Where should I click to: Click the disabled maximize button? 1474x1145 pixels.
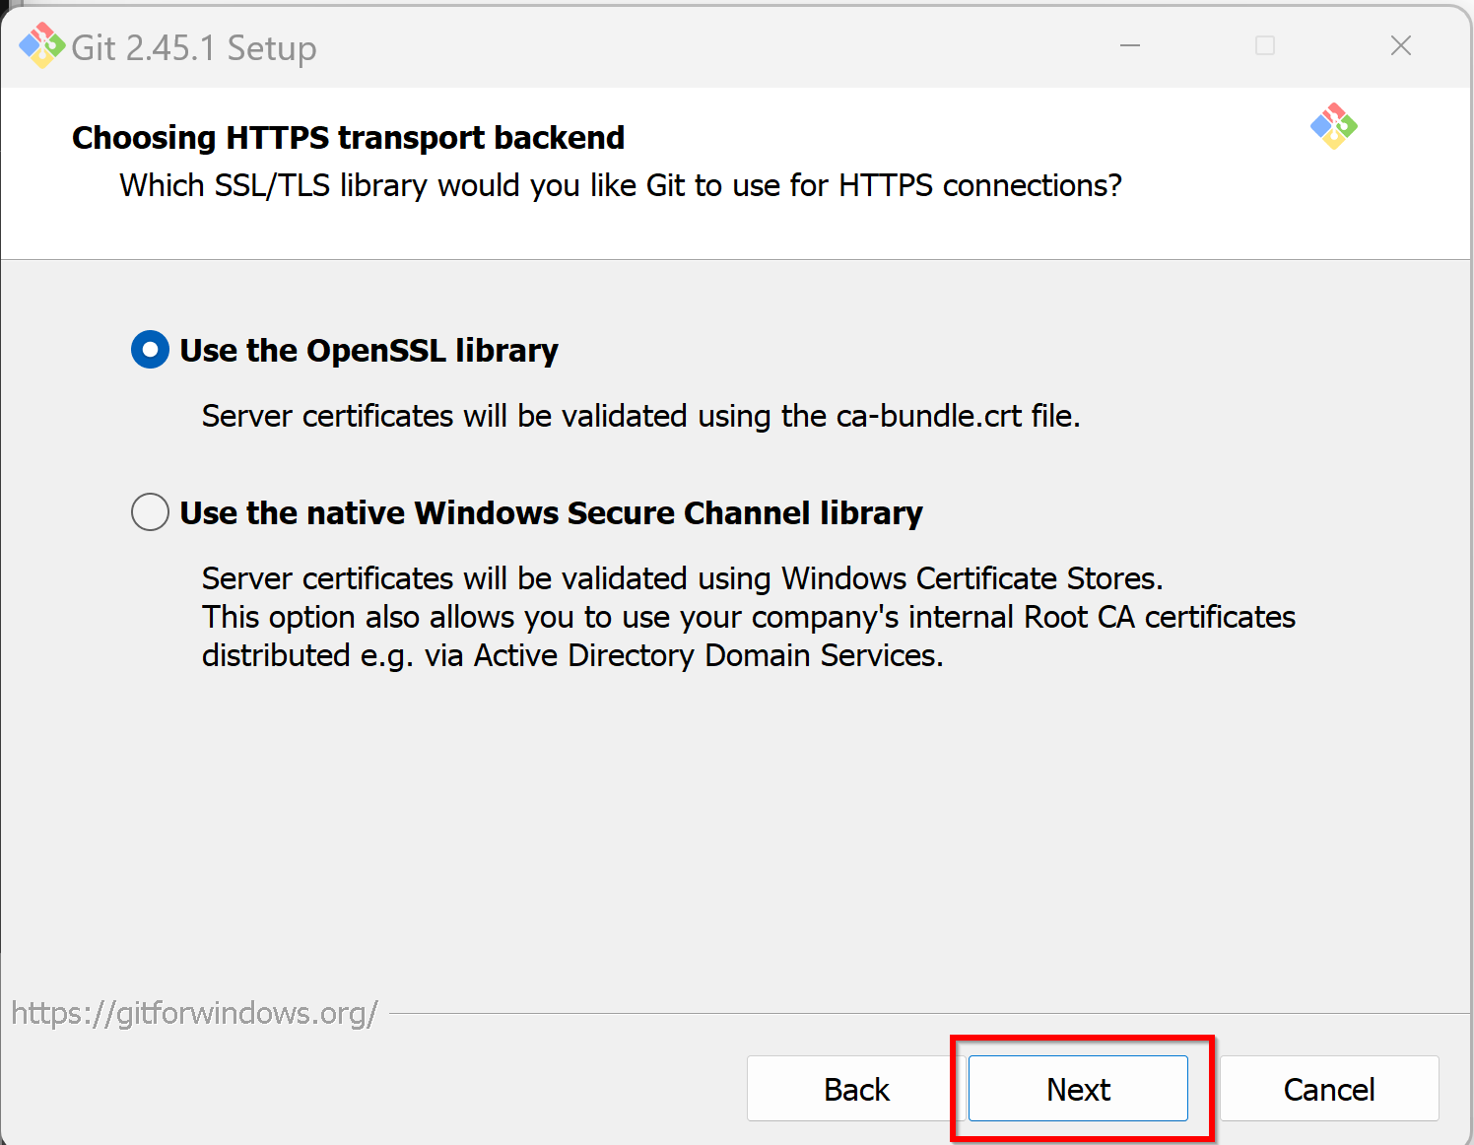coord(1265,45)
